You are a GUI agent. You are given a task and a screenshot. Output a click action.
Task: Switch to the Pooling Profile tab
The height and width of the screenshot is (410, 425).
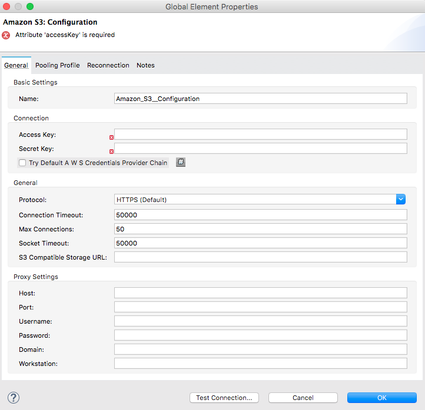pos(57,65)
